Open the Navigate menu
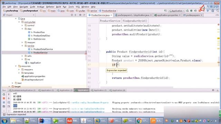221x124 pixels. pos(24,7)
